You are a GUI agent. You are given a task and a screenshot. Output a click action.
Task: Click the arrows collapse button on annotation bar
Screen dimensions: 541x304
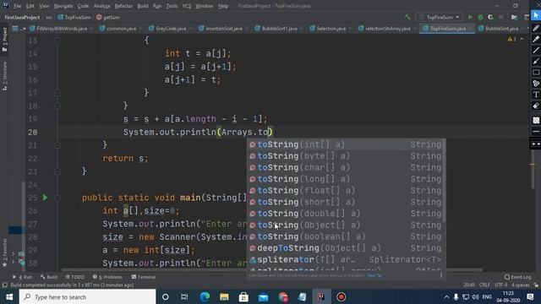536,144
